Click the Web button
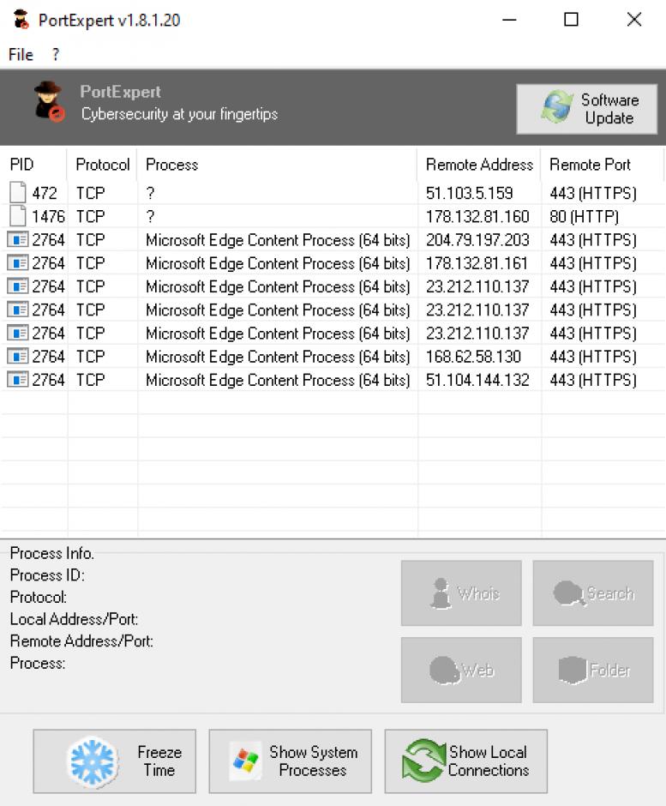666x806 pixels. click(x=461, y=670)
